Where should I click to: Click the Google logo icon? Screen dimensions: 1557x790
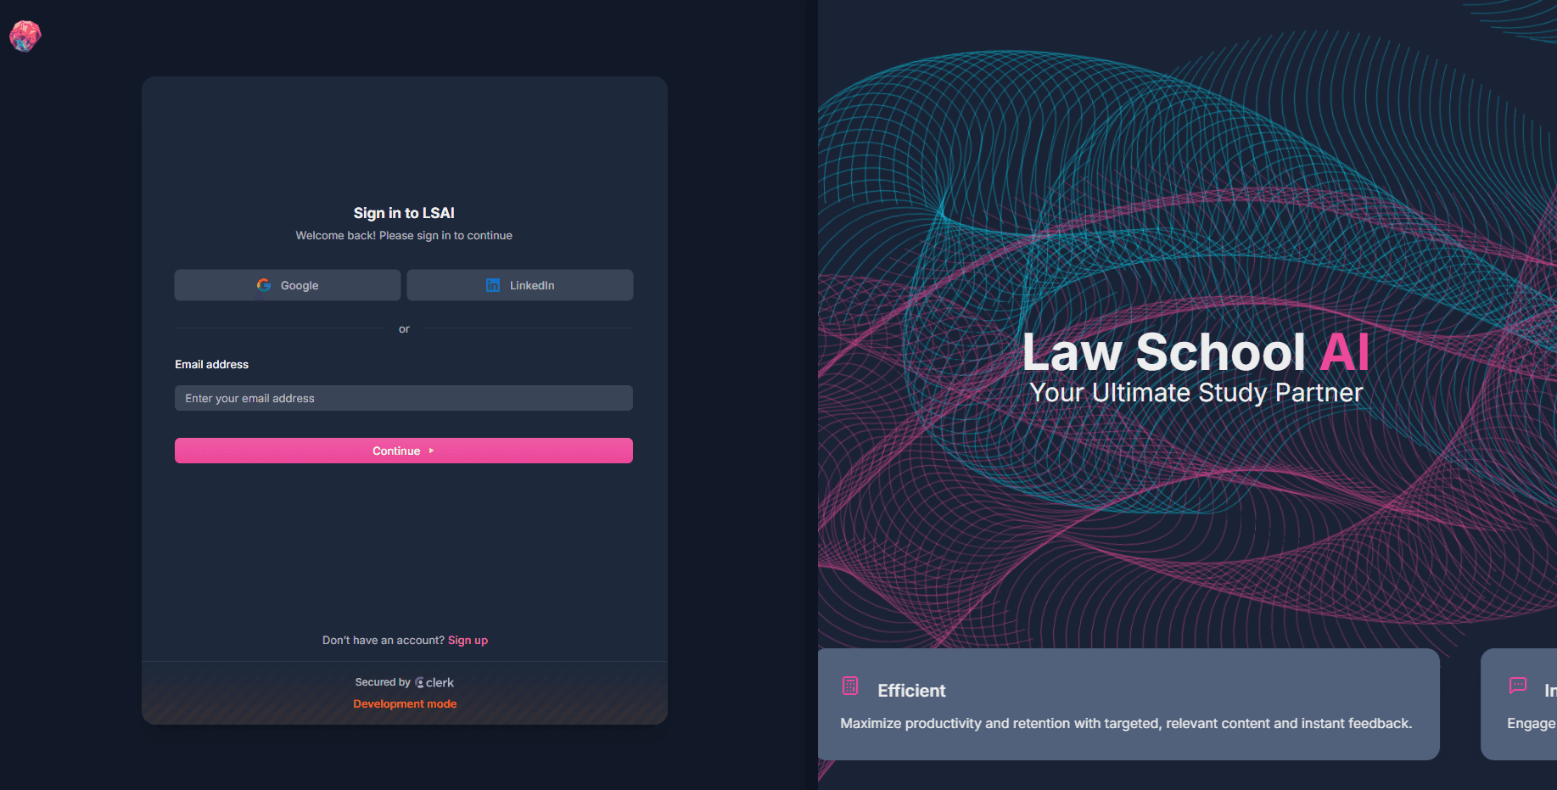pyautogui.click(x=264, y=285)
